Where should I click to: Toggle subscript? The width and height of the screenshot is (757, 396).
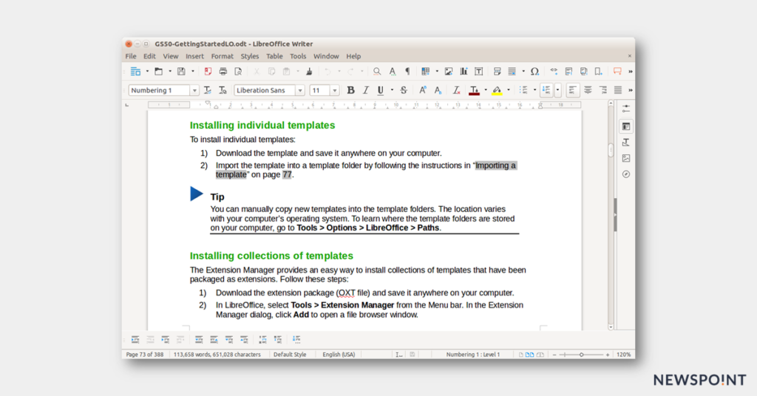coord(438,90)
